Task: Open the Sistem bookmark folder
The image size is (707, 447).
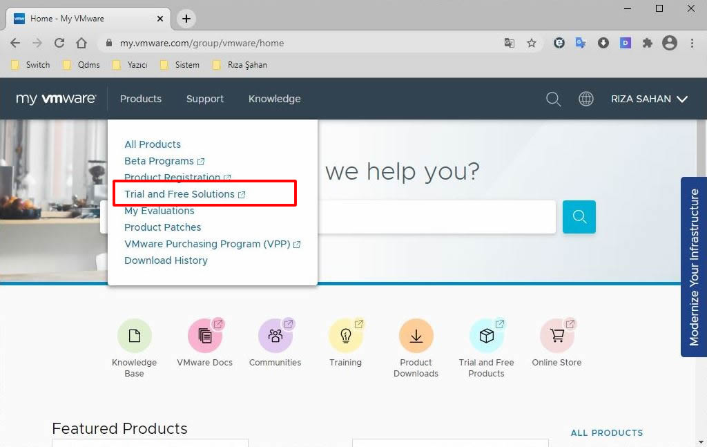Action: [180, 65]
